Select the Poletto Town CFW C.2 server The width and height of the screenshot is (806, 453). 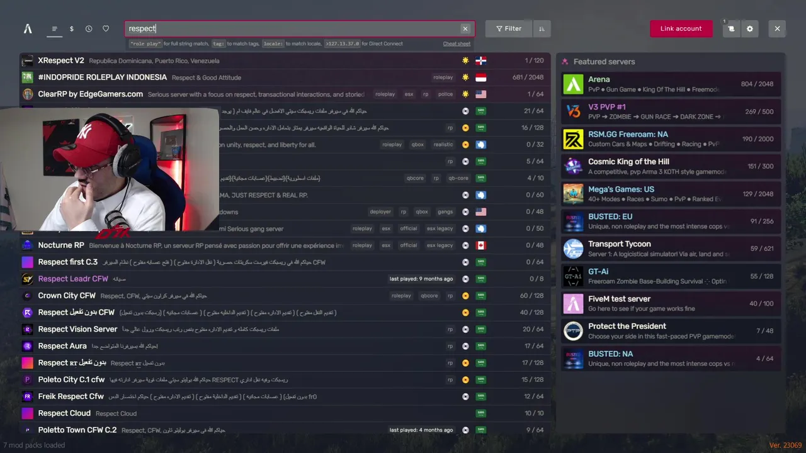pyautogui.click(x=285, y=430)
